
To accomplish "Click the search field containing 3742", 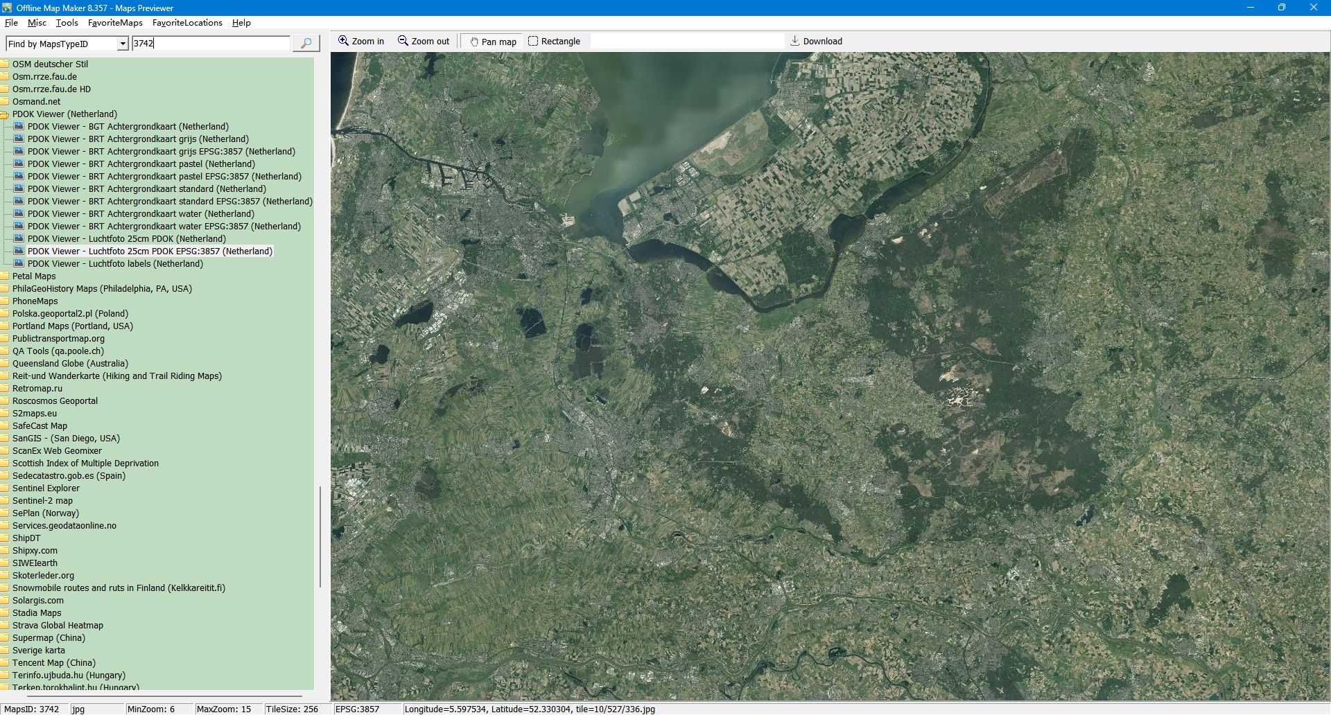I will [211, 44].
